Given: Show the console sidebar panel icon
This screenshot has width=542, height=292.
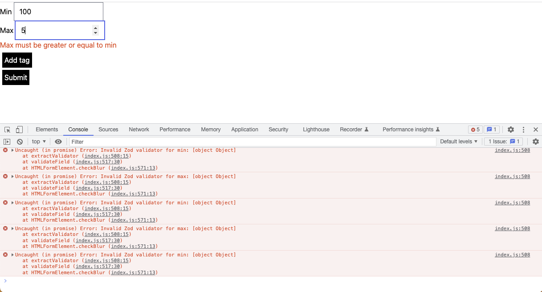Looking at the screenshot, I should pos(7,141).
